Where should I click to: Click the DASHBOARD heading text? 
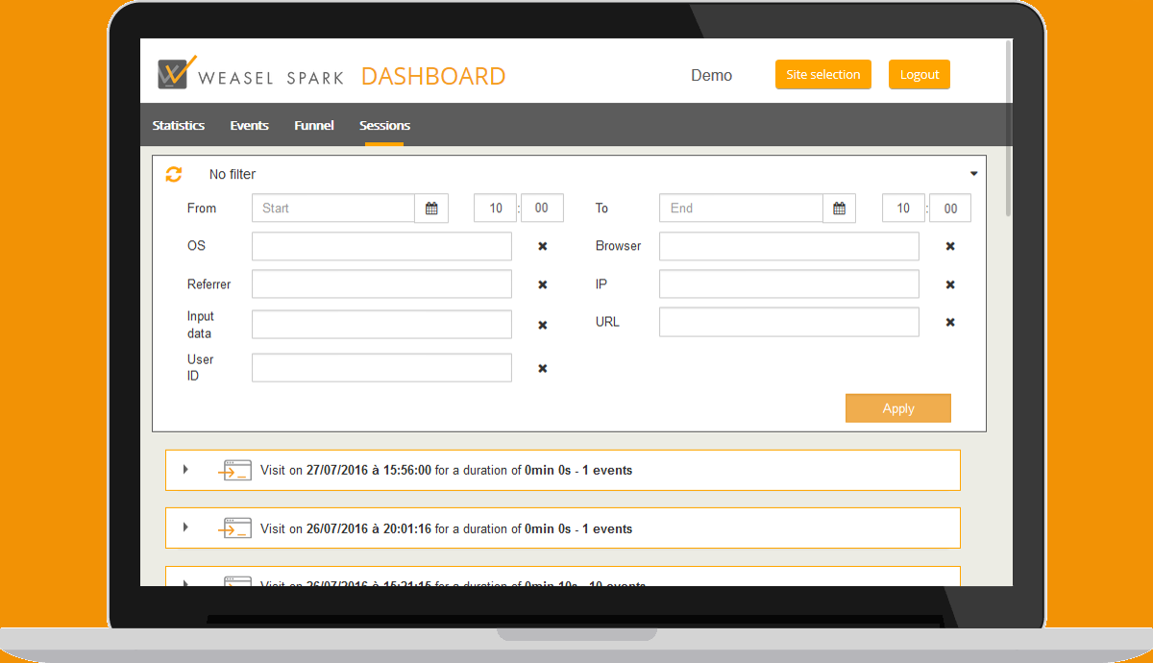point(433,76)
